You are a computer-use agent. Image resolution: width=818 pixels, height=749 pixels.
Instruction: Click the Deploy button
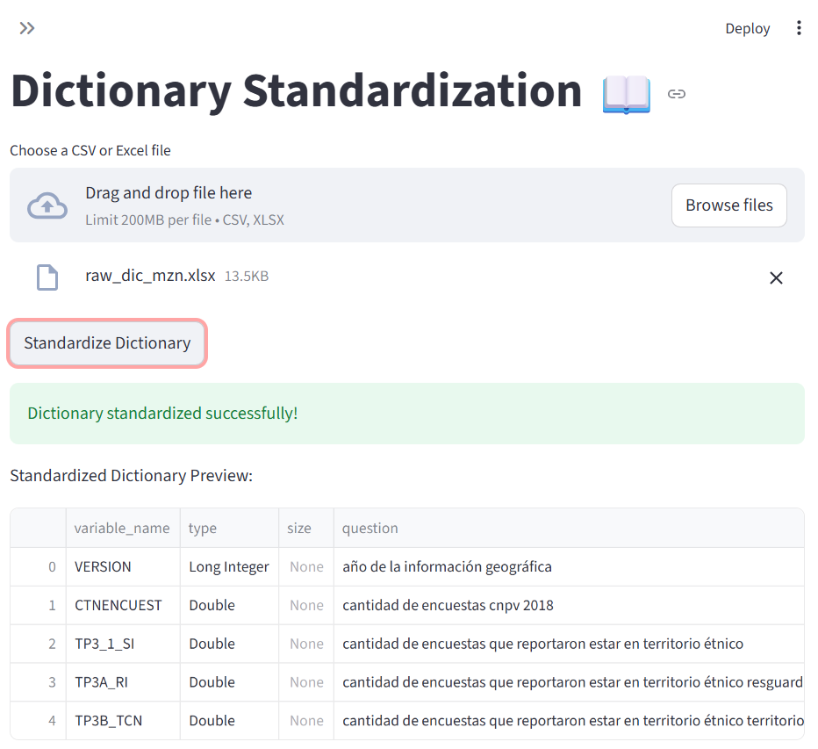point(747,28)
